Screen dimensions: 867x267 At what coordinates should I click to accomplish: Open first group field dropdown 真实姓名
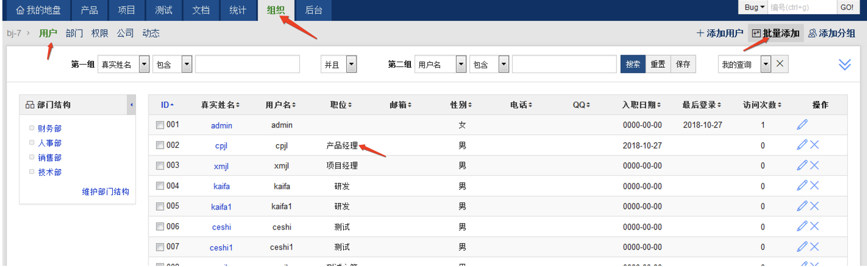[124, 64]
